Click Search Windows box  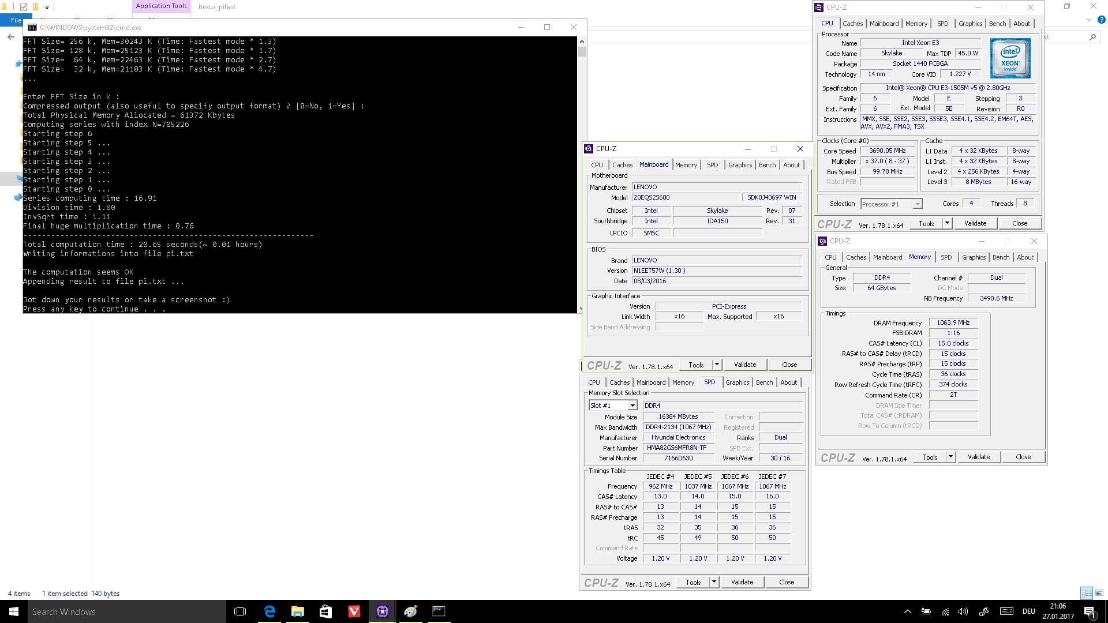(x=126, y=611)
